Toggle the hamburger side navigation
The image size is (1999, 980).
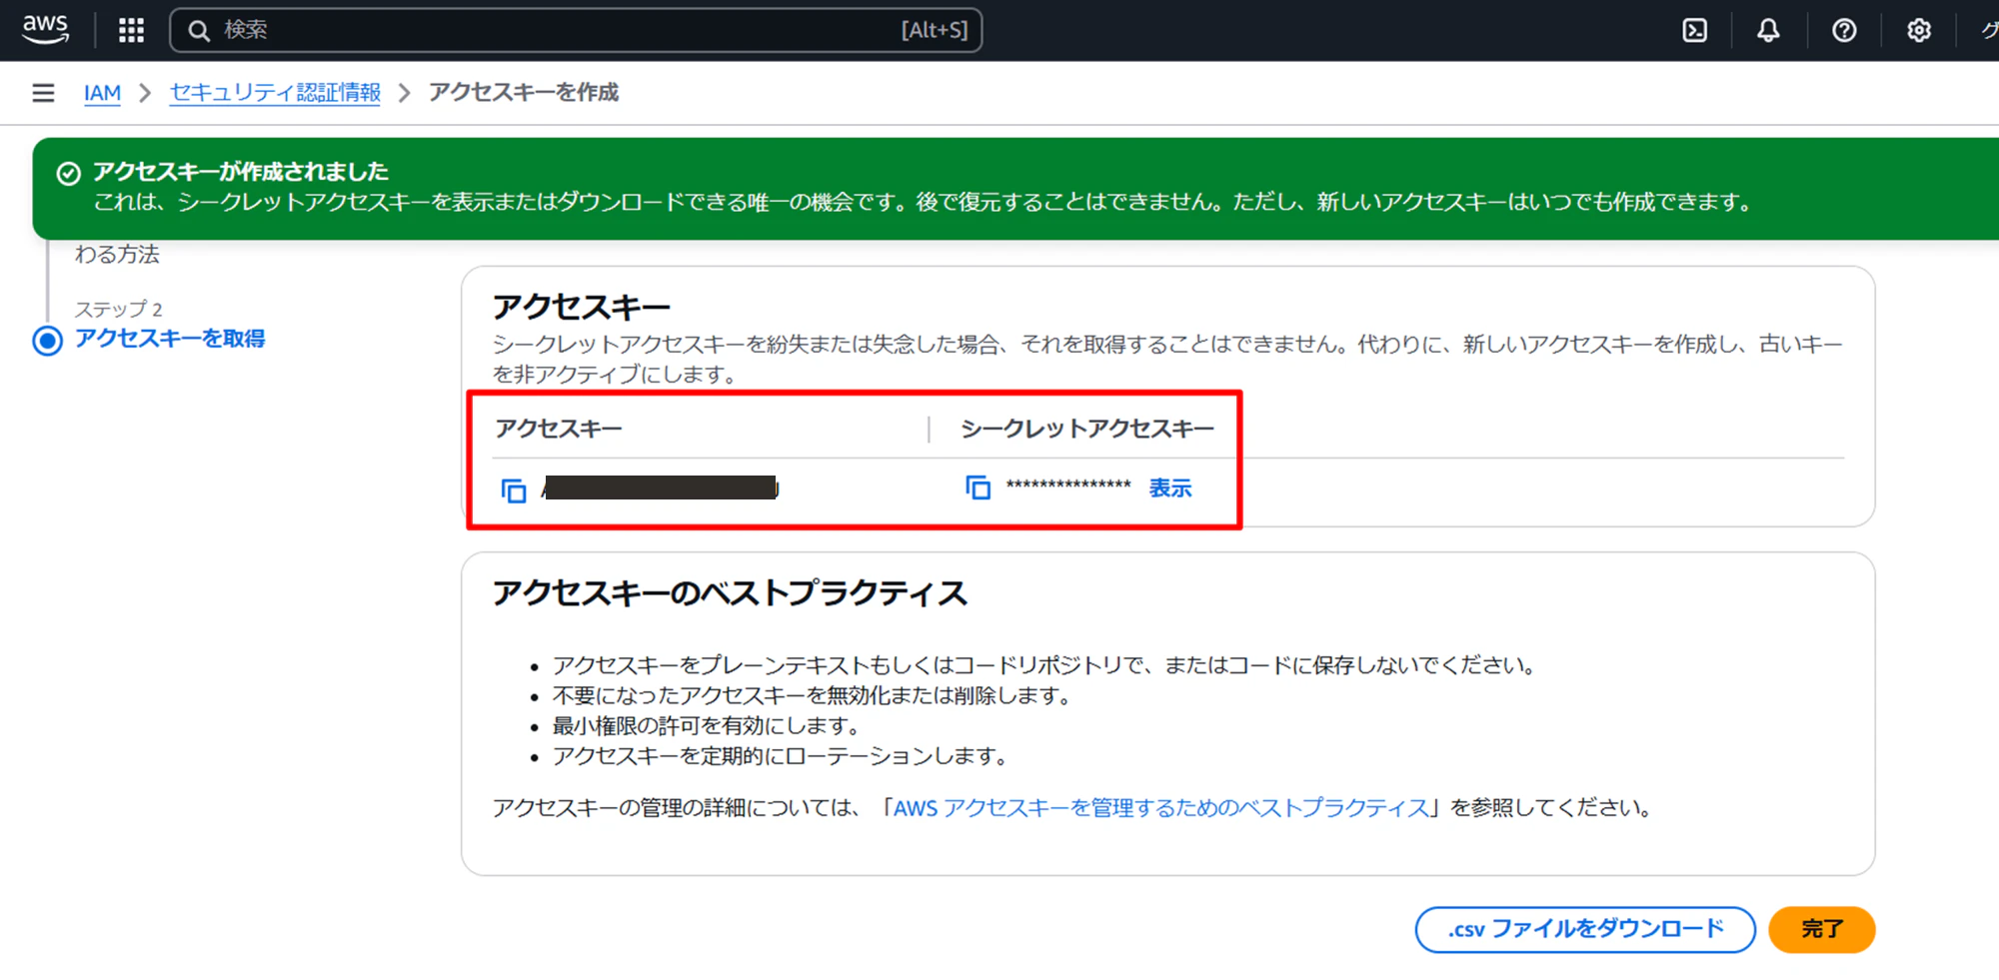pyautogui.click(x=43, y=93)
